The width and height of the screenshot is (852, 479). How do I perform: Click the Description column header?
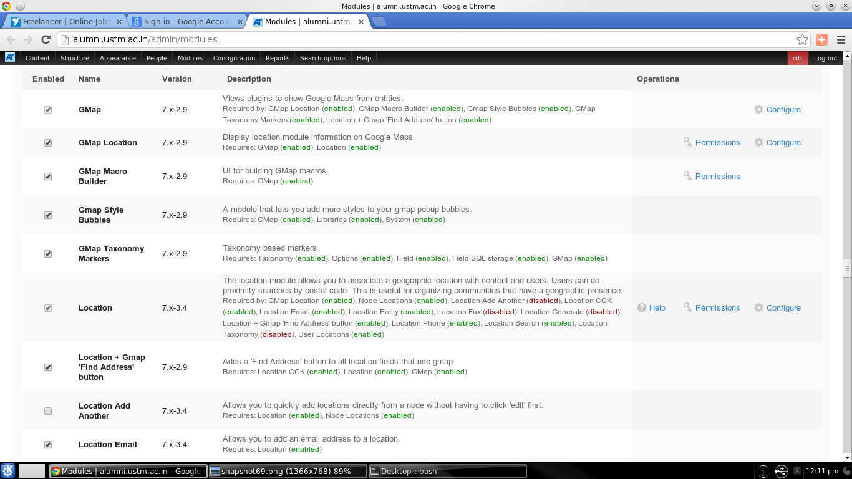point(249,79)
